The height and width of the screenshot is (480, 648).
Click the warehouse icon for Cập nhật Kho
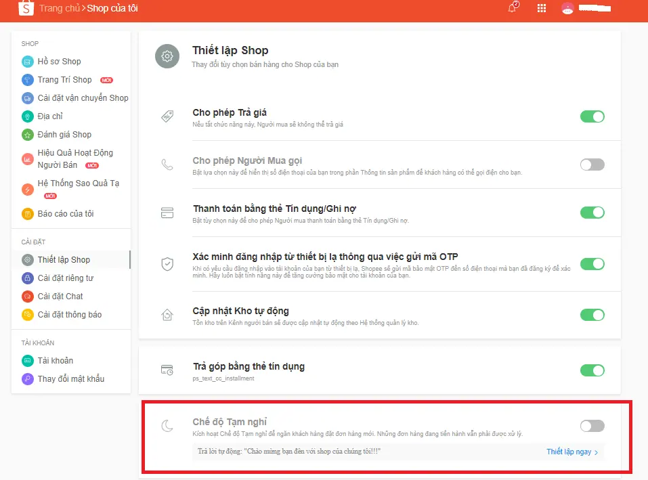coord(167,315)
